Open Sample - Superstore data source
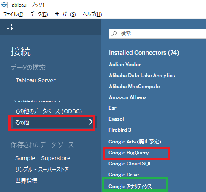The image size is (206, 192). (43, 158)
